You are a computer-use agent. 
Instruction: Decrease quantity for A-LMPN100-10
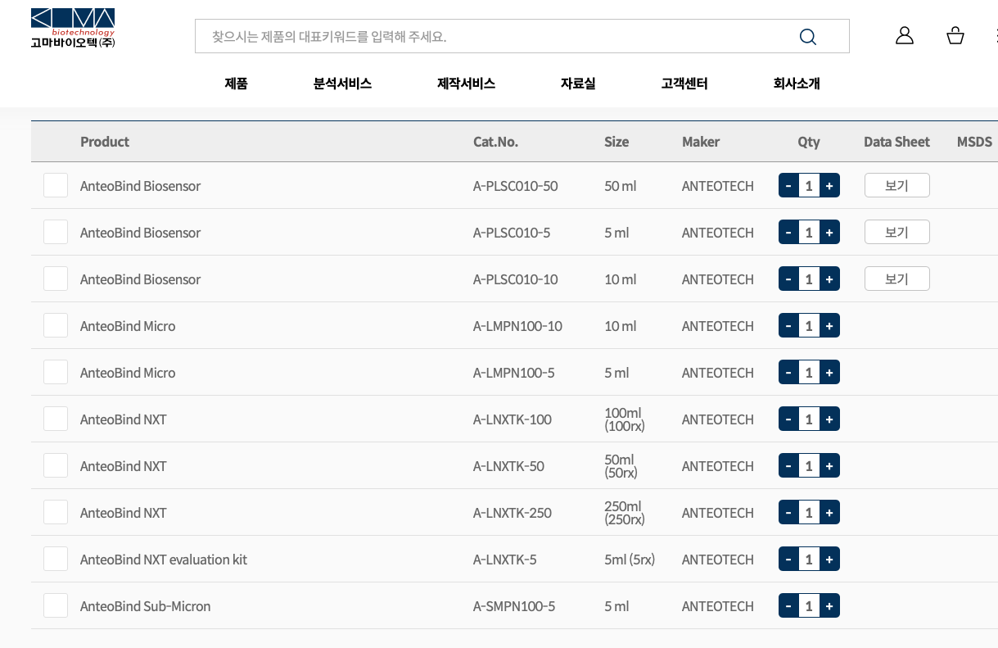point(788,326)
